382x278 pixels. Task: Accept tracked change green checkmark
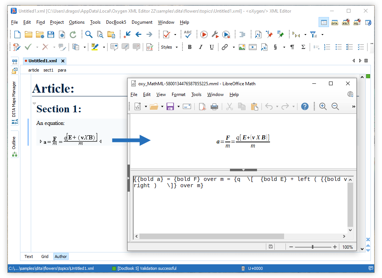click(x=28, y=47)
